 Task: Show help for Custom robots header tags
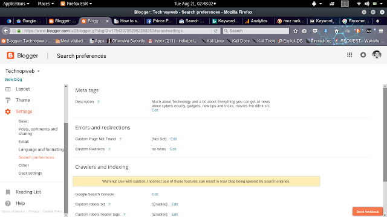pos(124,215)
